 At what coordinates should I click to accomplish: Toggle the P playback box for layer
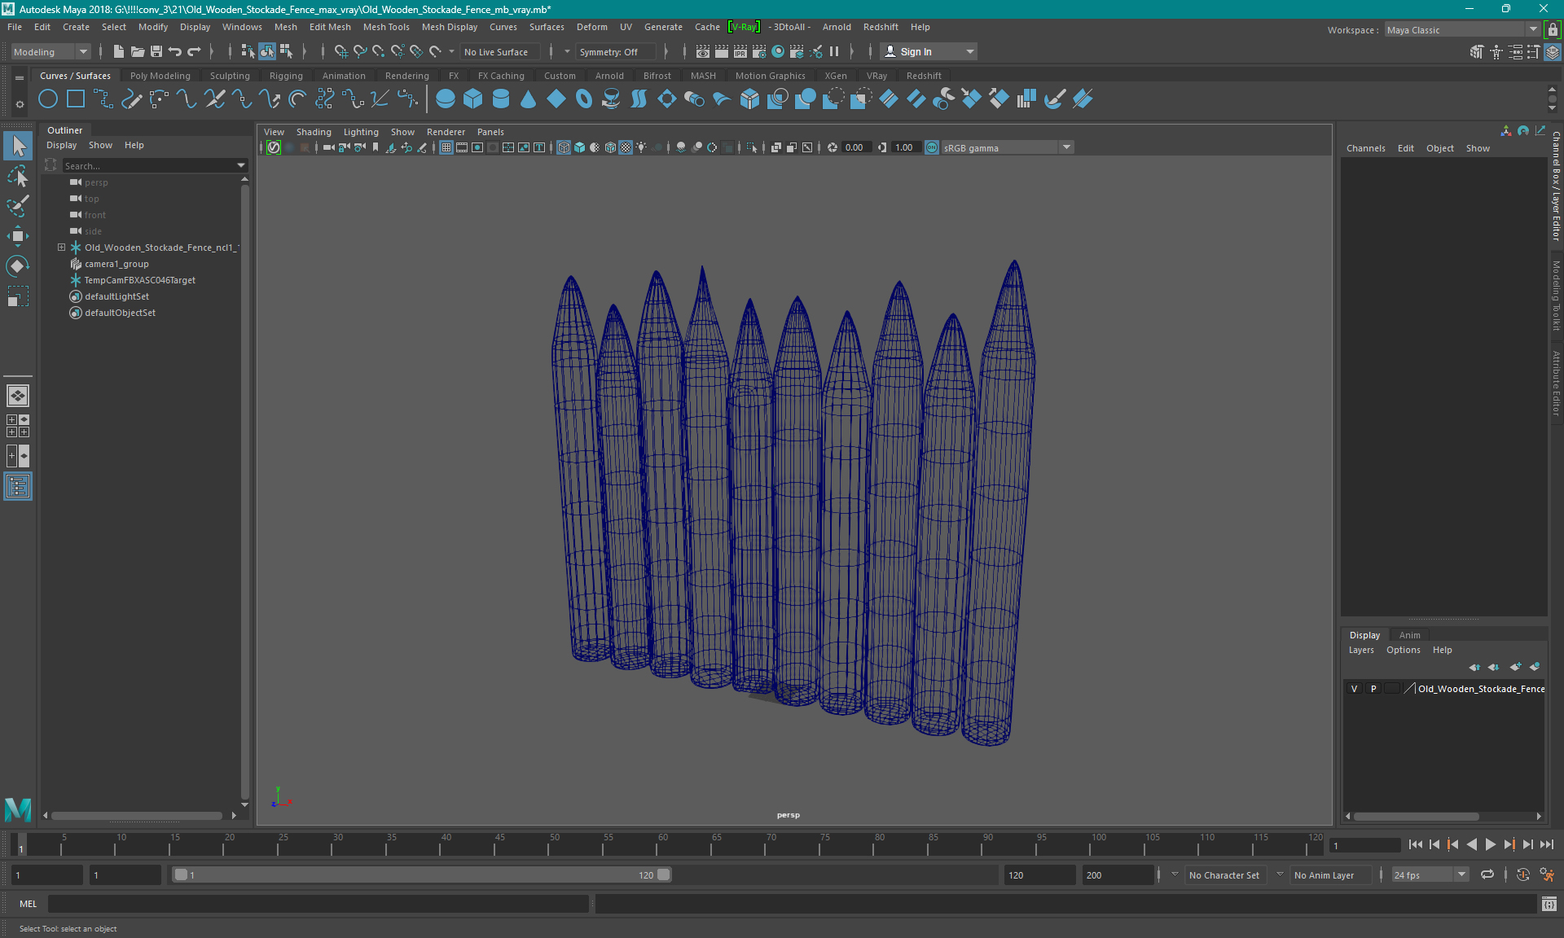(1373, 689)
